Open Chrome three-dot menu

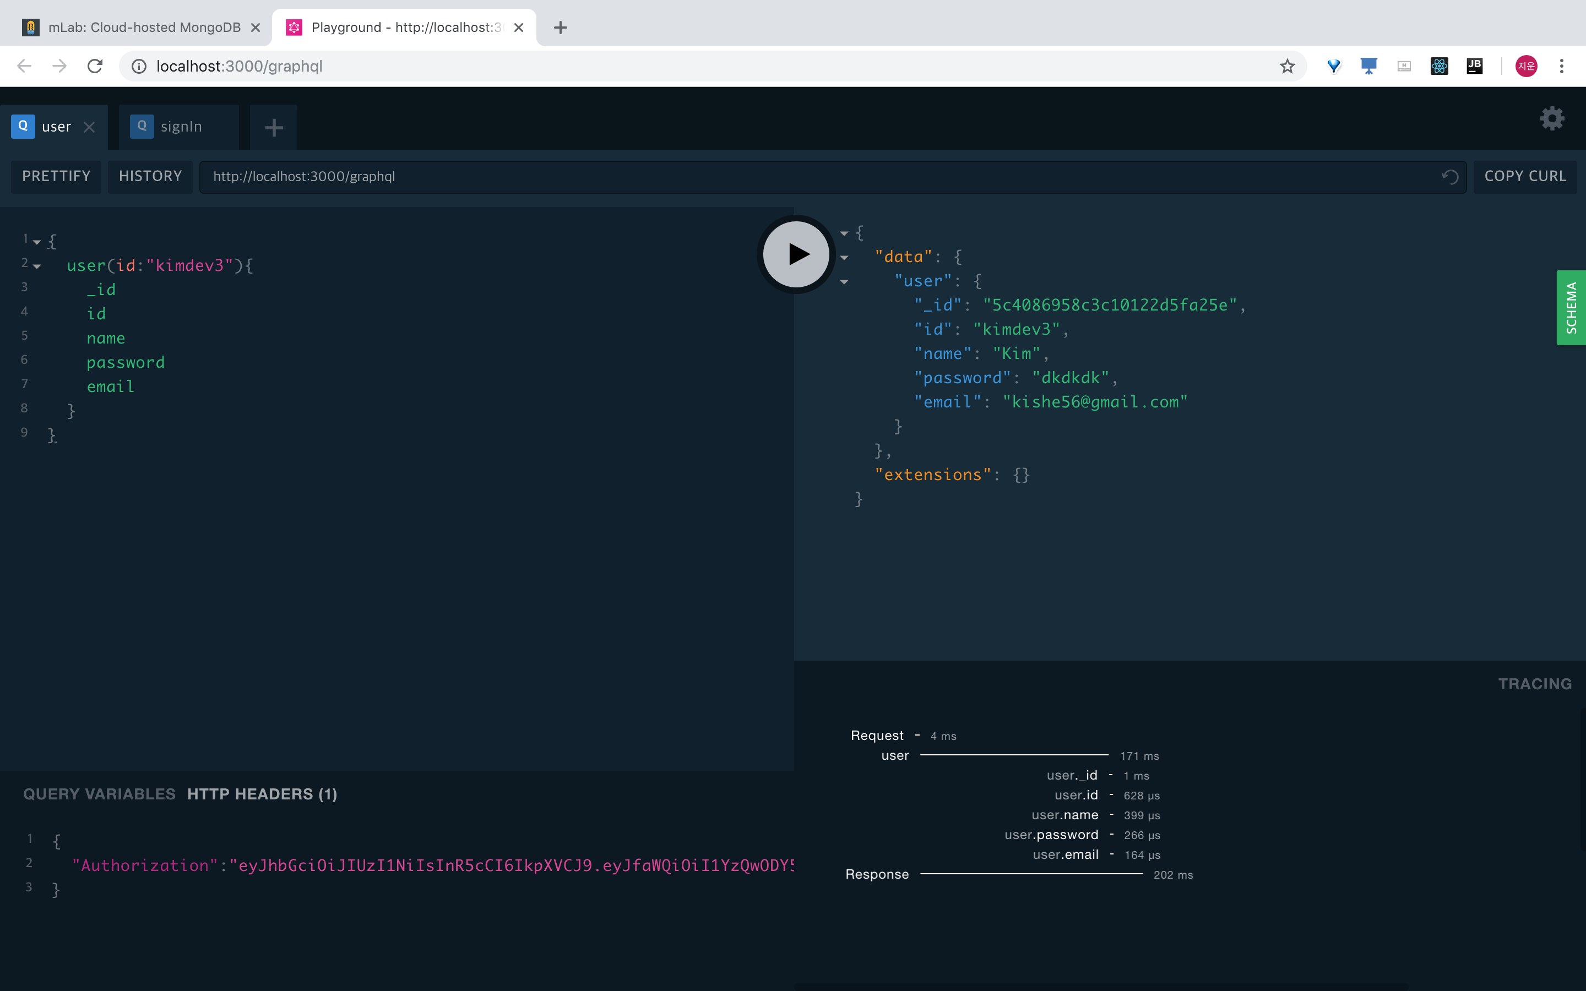(1562, 66)
